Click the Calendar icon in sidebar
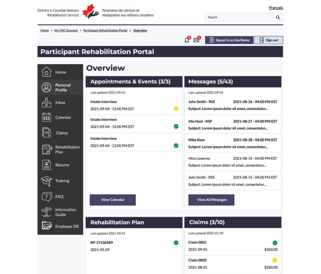 tap(46, 118)
